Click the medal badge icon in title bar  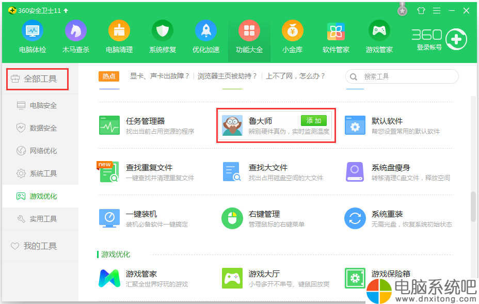tap(402, 10)
